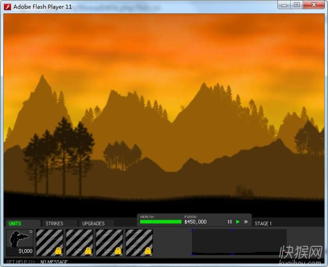Click the $450,000 funds display

(196, 222)
